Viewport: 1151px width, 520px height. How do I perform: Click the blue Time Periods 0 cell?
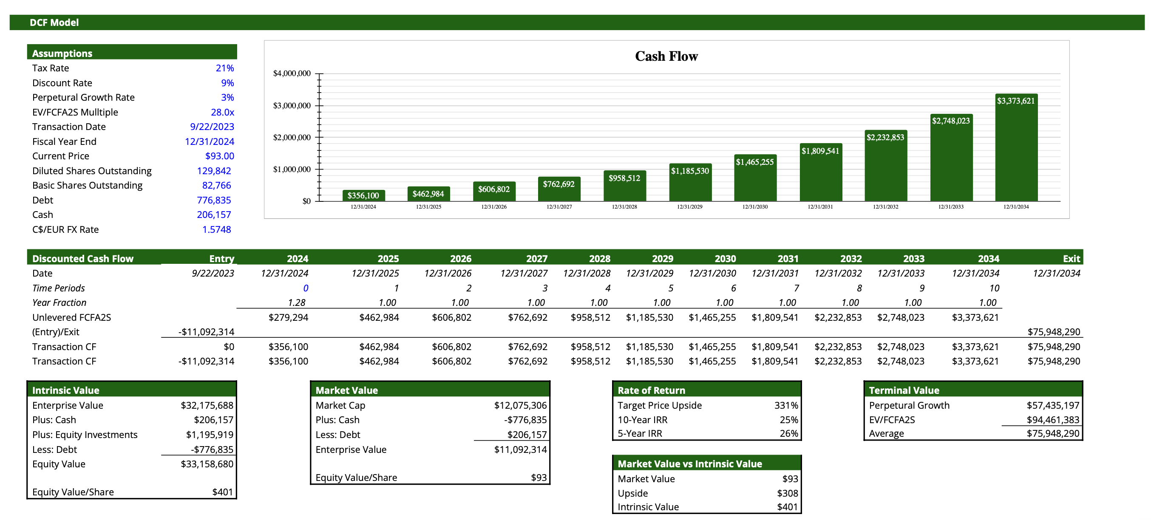click(x=305, y=288)
